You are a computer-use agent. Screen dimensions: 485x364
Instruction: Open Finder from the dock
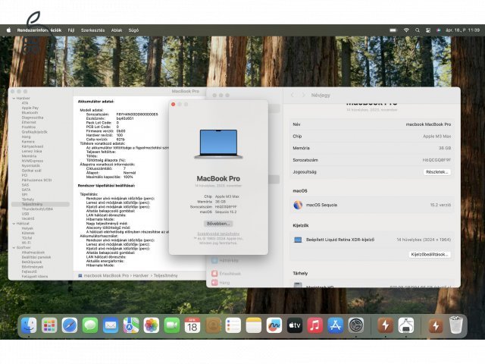[29, 325]
